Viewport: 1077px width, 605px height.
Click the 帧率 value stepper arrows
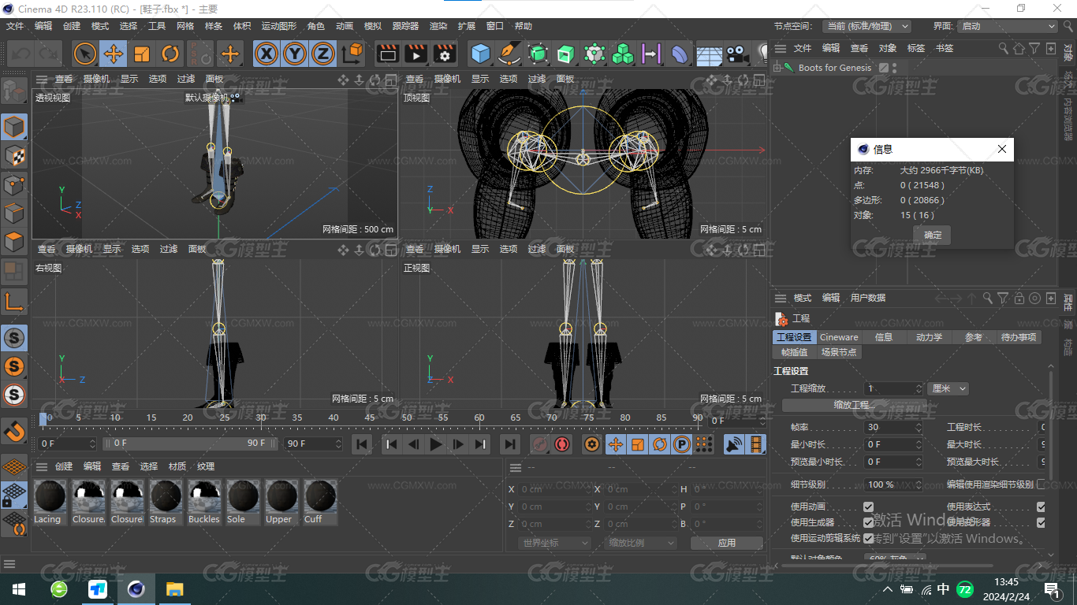click(919, 427)
